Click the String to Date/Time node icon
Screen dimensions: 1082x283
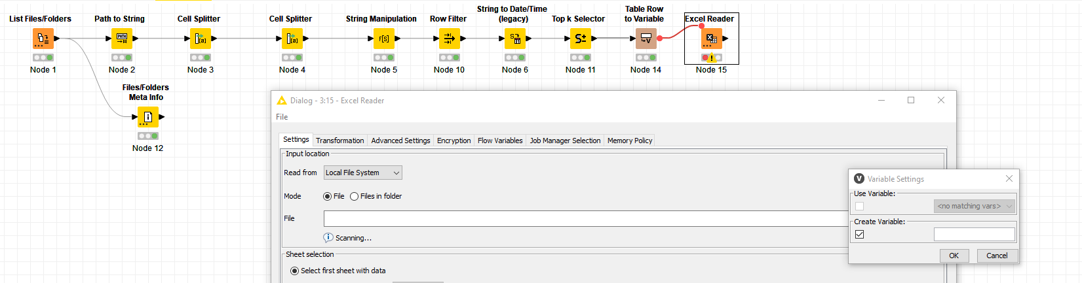click(x=515, y=39)
